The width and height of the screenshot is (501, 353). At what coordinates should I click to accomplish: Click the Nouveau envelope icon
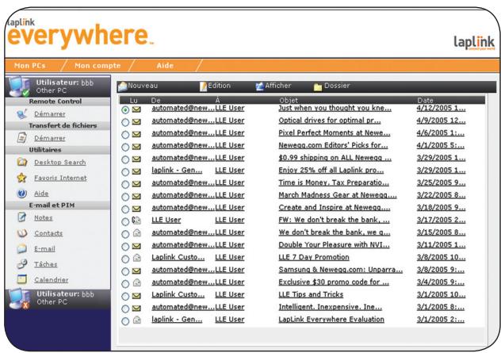[122, 86]
